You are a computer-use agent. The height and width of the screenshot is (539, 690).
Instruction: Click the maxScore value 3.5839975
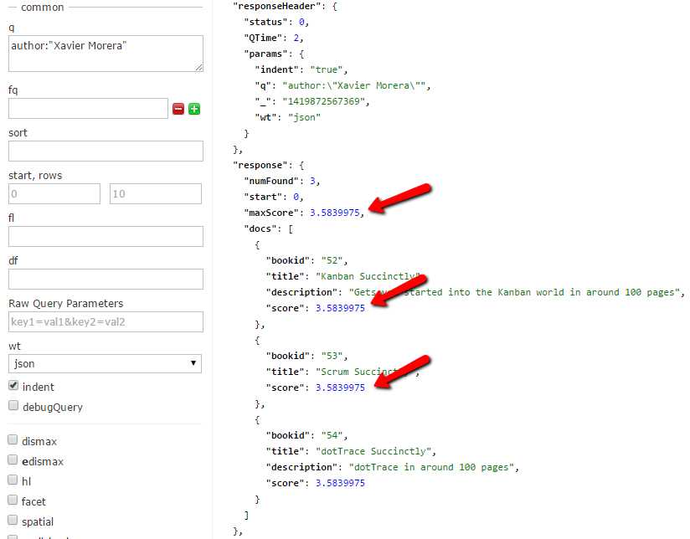click(334, 213)
